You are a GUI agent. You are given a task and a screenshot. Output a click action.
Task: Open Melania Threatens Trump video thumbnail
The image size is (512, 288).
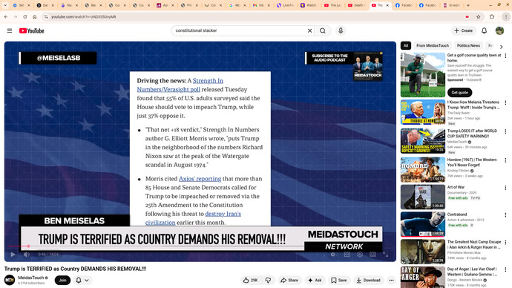(x=423, y=112)
